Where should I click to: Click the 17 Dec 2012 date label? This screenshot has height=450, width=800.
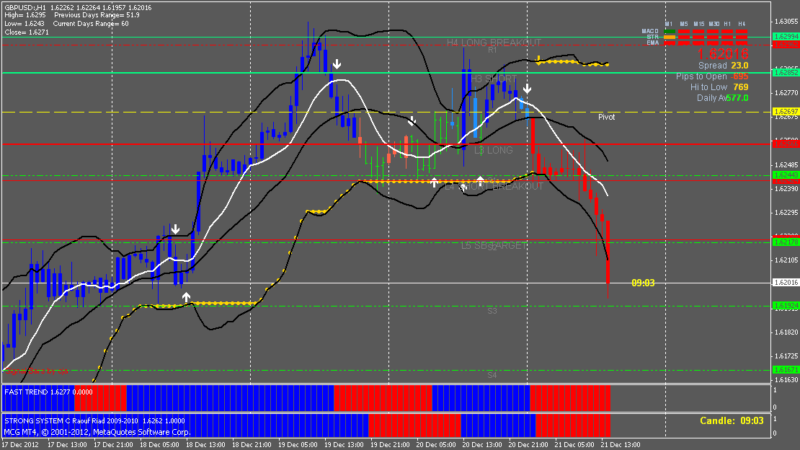click(x=20, y=444)
